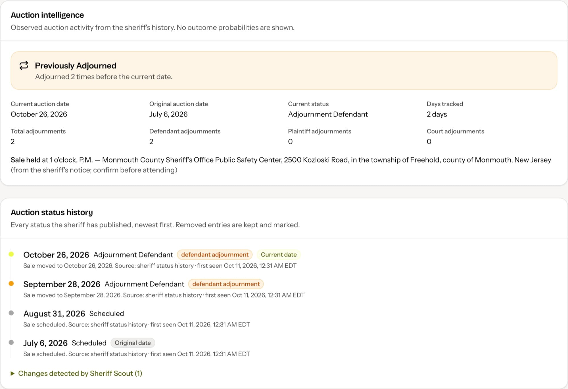The image size is (568, 389).
Task: Click 'Sale moved to October 26, 2026' detail line
Action: click(x=160, y=266)
